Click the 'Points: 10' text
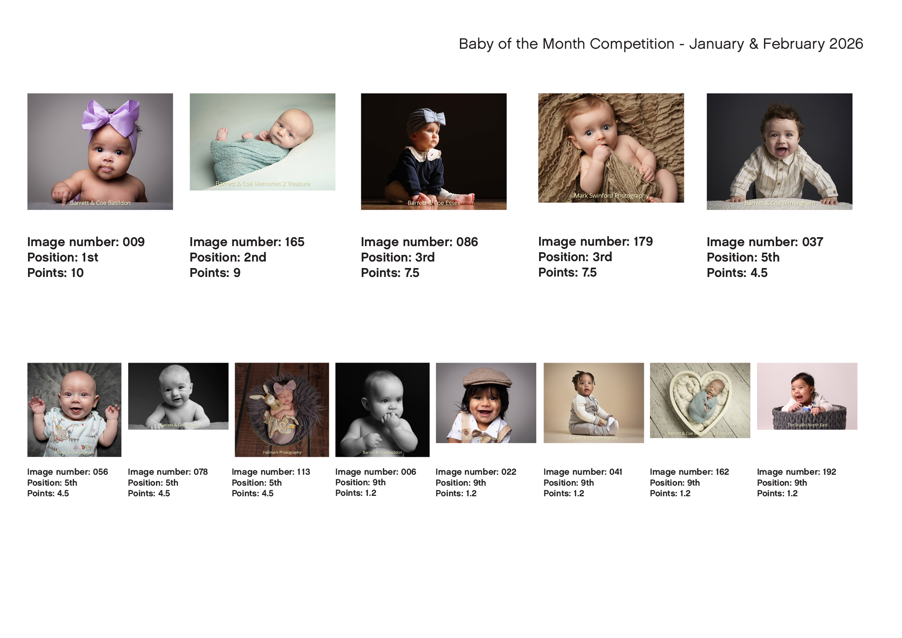This screenshot has height=638, width=902. click(x=55, y=273)
